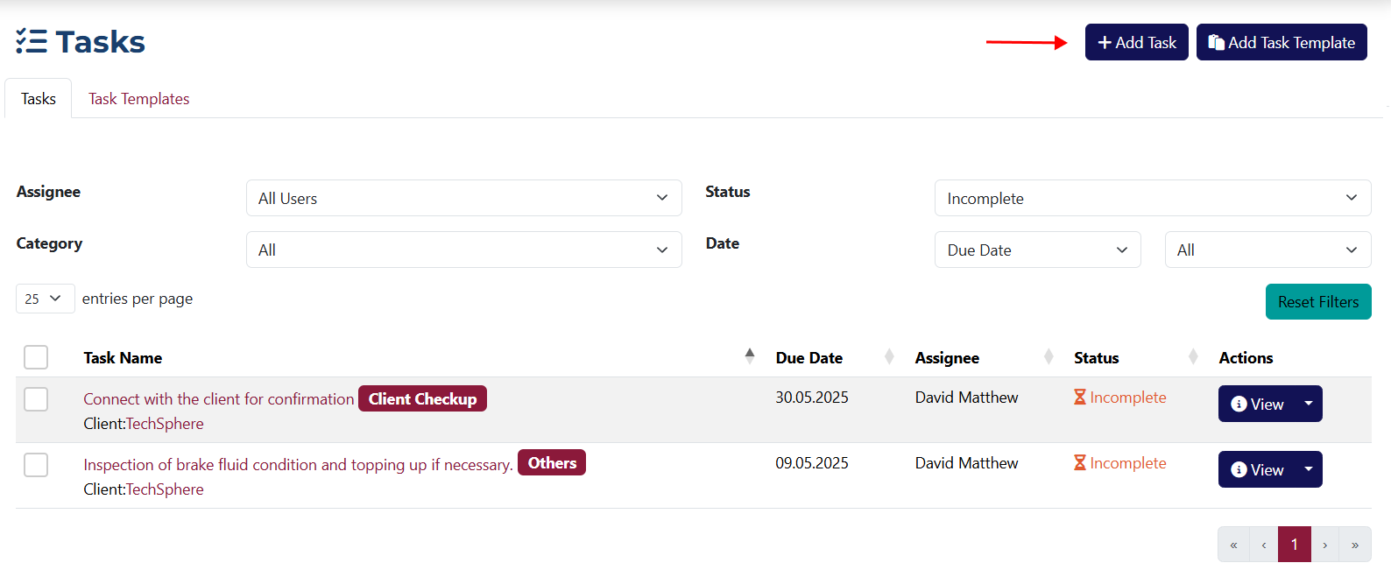Viewport: 1391px width, 570px height.
Task: Check the 'Connect with the client' task checkbox
Action: (x=36, y=399)
